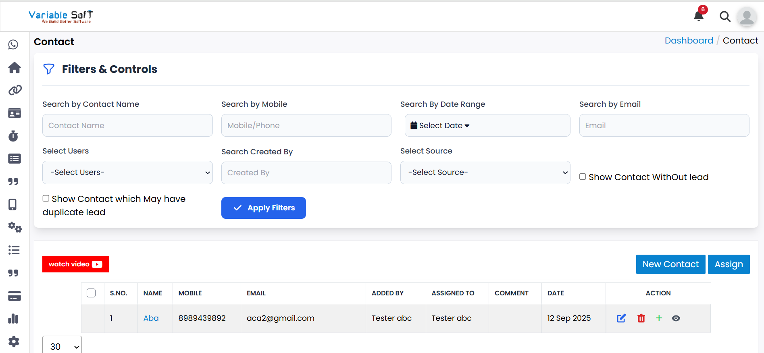The width and height of the screenshot is (764, 353).
Task: Click the Apply Filters button
Action: (x=264, y=208)
